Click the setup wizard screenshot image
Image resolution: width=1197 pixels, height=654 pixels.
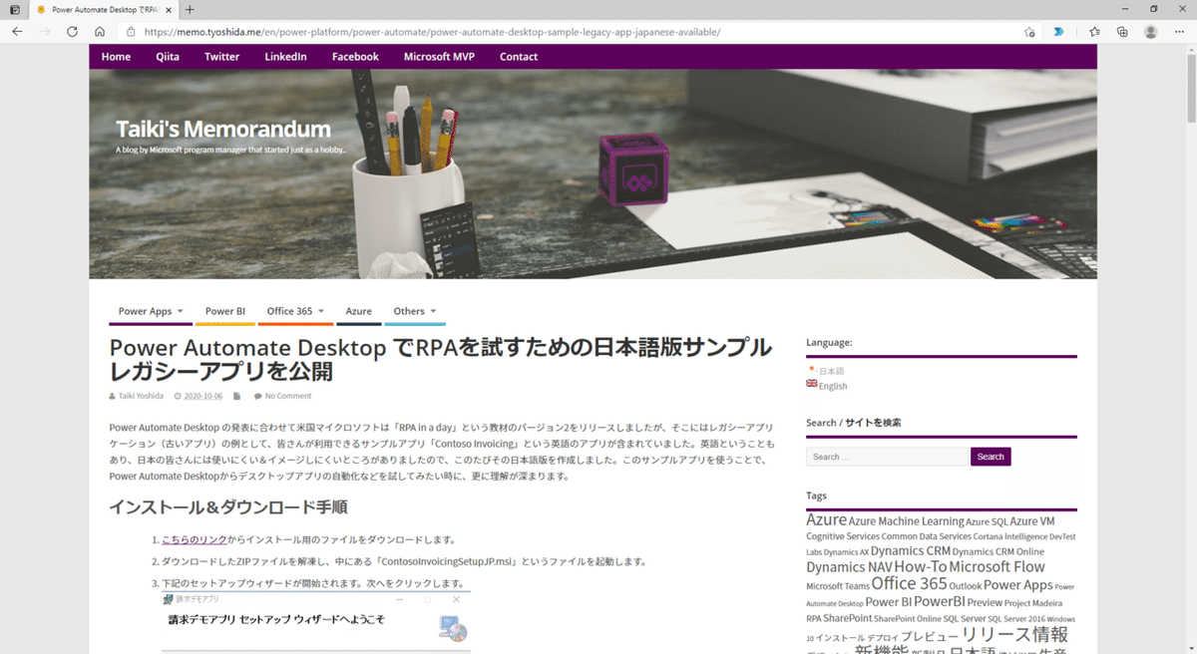[315, 622]
